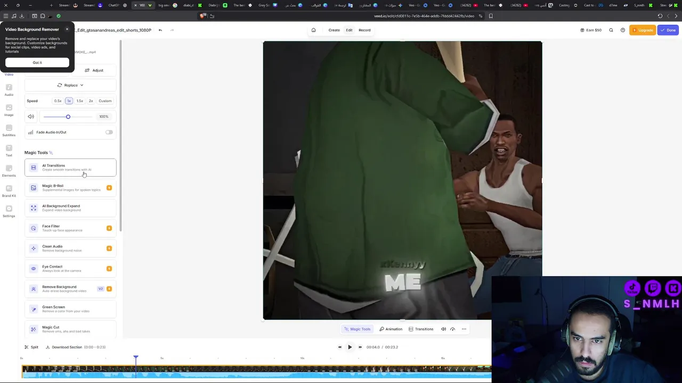Click the toolbar volume speaker icon
Screen dimensions: 682x383
(443, 329)
